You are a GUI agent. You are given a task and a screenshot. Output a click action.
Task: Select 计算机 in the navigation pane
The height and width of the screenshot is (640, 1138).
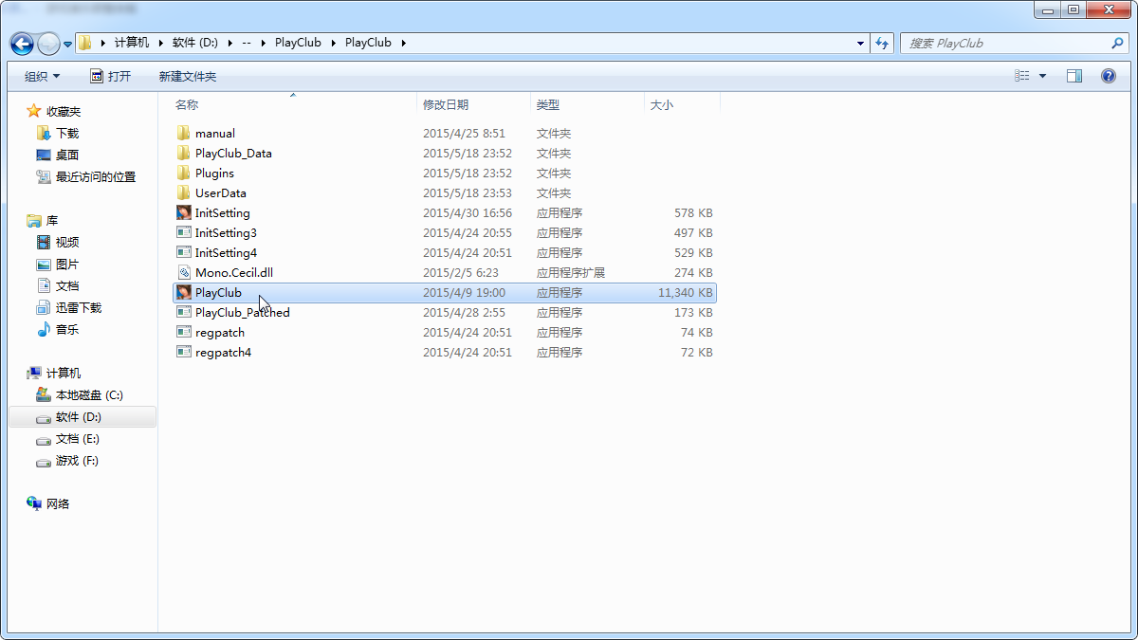coord(64,374)
